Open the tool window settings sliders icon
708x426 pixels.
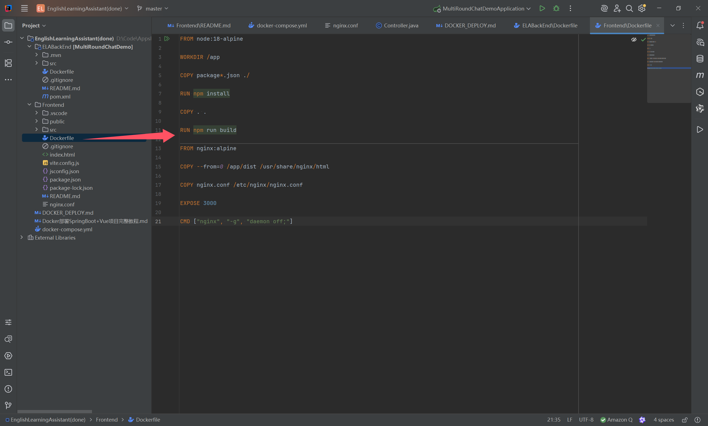pyautogui.click(x=8, y=322)
